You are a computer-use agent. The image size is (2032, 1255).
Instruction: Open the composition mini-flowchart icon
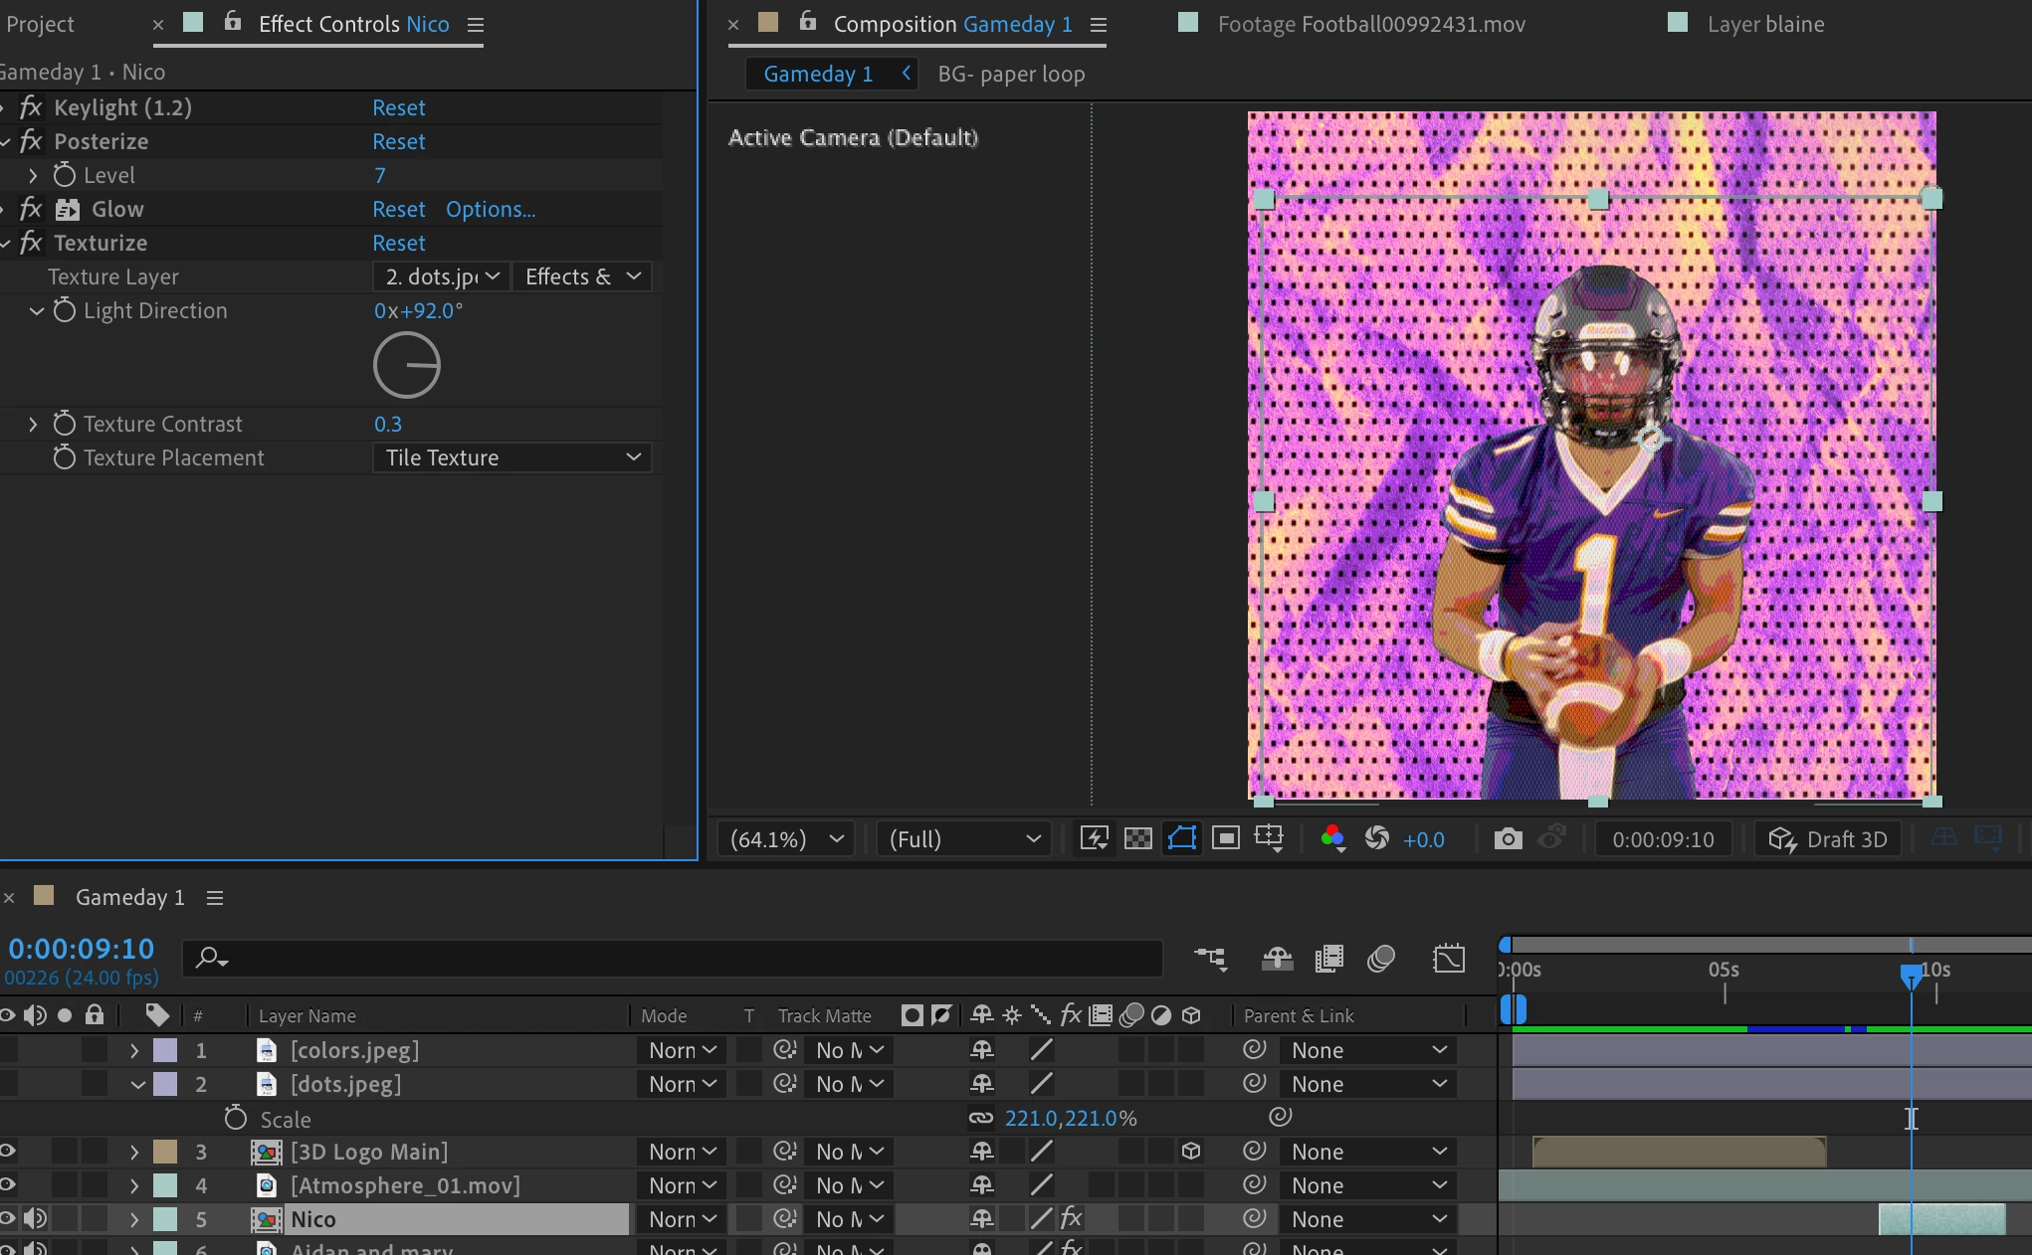click(x=1211, y=959)
